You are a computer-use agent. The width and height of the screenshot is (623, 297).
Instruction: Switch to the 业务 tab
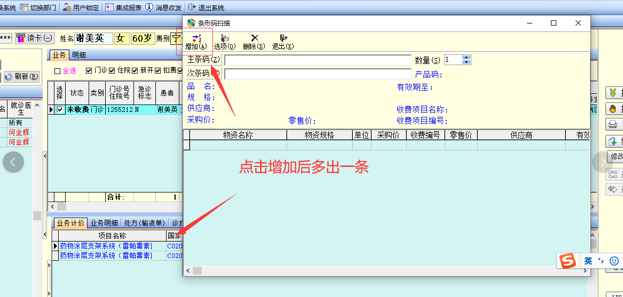(59, 55)
